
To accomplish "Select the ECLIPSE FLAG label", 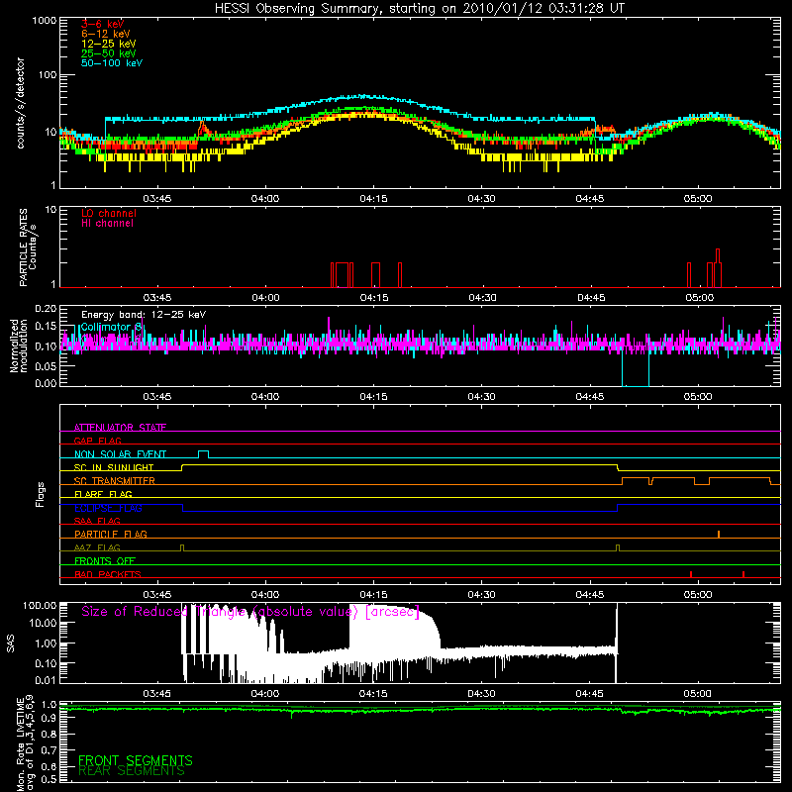I will (108, 508).
